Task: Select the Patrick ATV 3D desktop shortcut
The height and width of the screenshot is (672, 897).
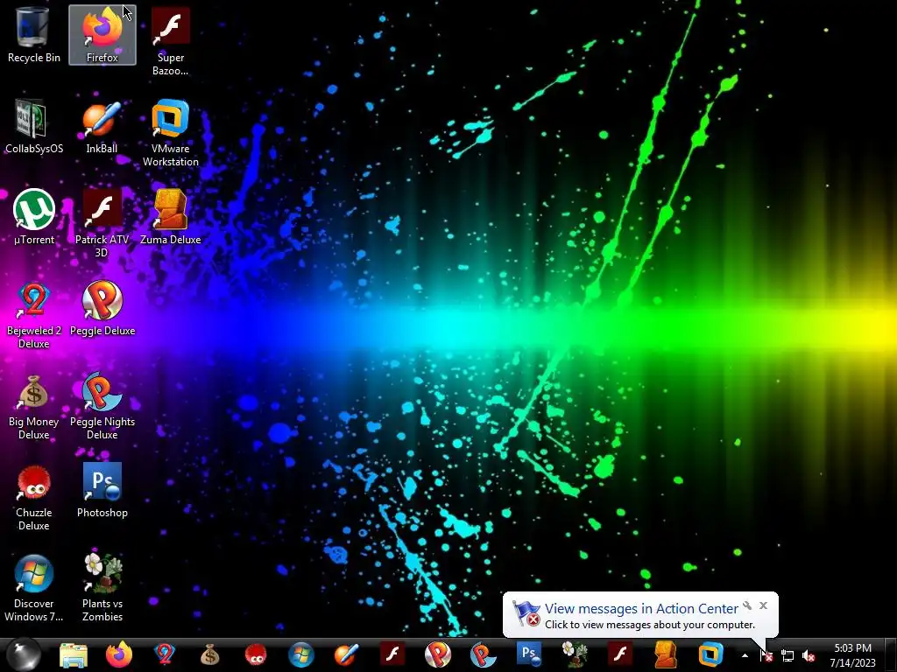Action: [x=102, y=223]
